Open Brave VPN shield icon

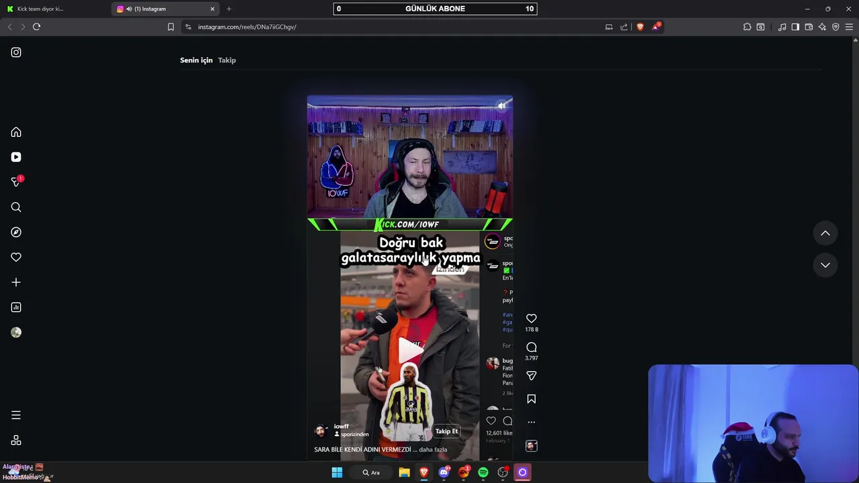[836, 27]
